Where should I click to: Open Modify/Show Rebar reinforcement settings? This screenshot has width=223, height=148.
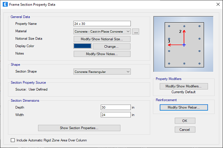184,107
